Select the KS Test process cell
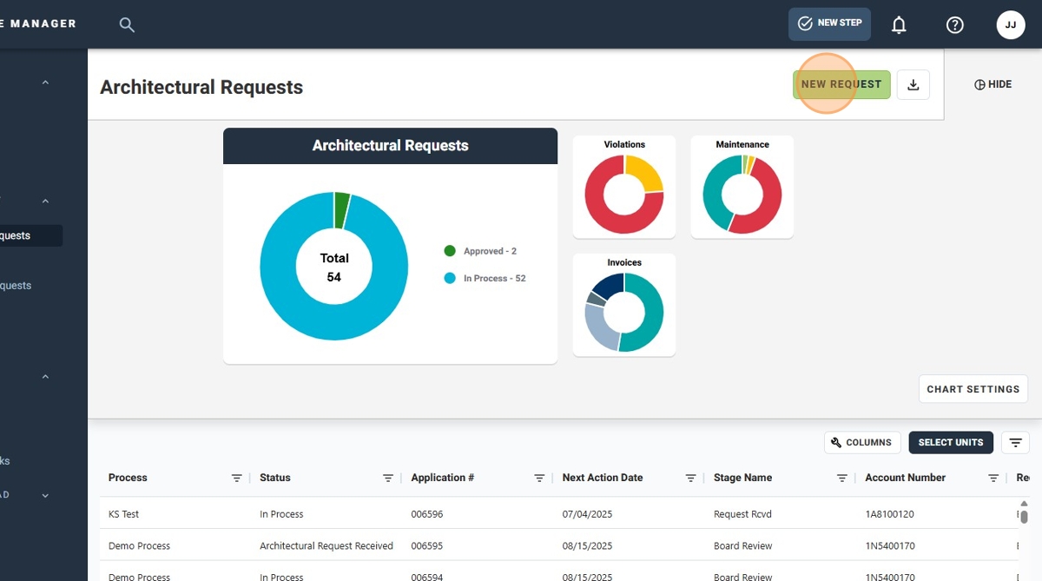Viewport: 1042px width, 581px height. pyautogui.click(x=123, y=514)
